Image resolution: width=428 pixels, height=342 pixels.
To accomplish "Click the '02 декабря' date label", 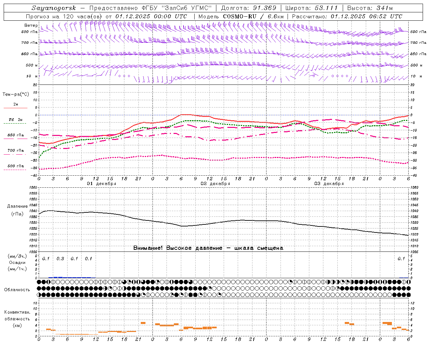I will coord(215,184).
